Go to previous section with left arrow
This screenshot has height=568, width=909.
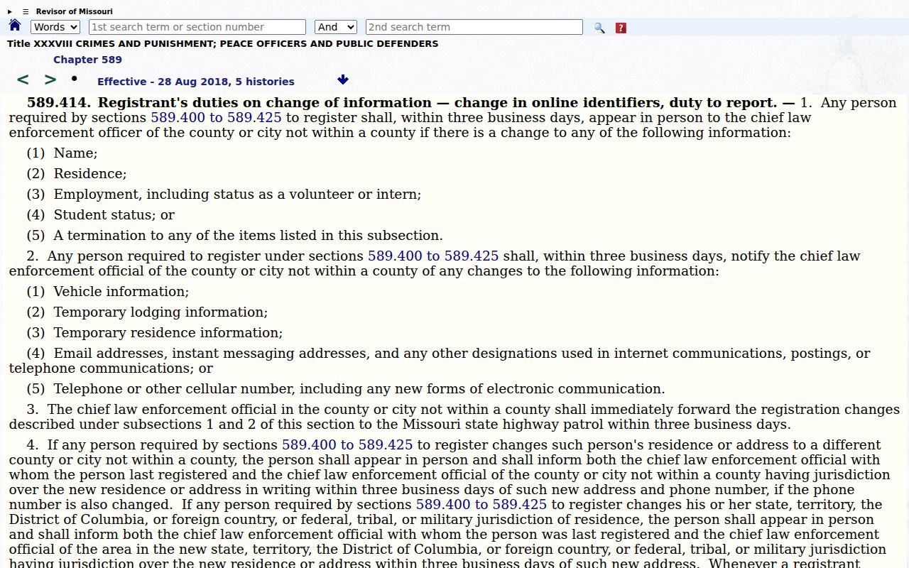[x=23, y=80]
